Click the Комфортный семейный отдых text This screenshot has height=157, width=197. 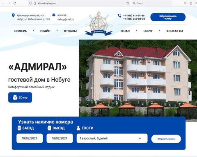coord(31,87)
